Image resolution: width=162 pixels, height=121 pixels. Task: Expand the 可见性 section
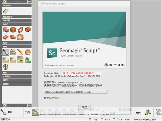click(17, 80)
